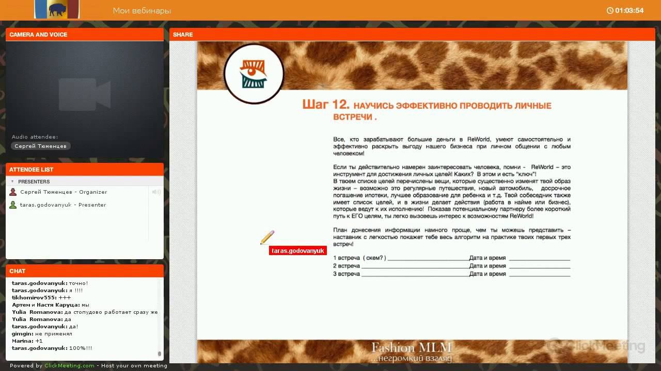
Task: Click the 01:03:54 session timer
Action: coord(629,10)
